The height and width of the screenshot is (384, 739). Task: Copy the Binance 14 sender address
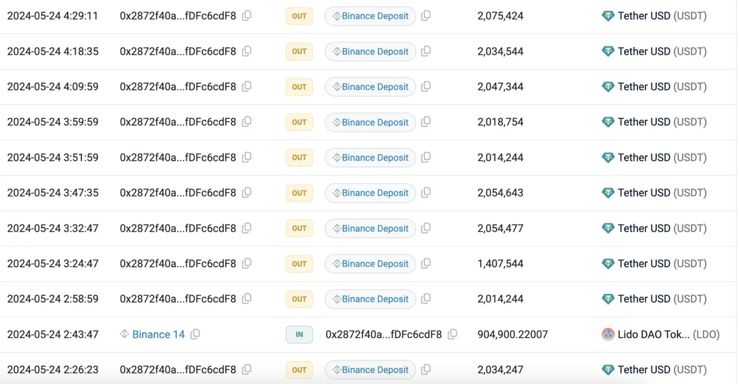(195, 334)
